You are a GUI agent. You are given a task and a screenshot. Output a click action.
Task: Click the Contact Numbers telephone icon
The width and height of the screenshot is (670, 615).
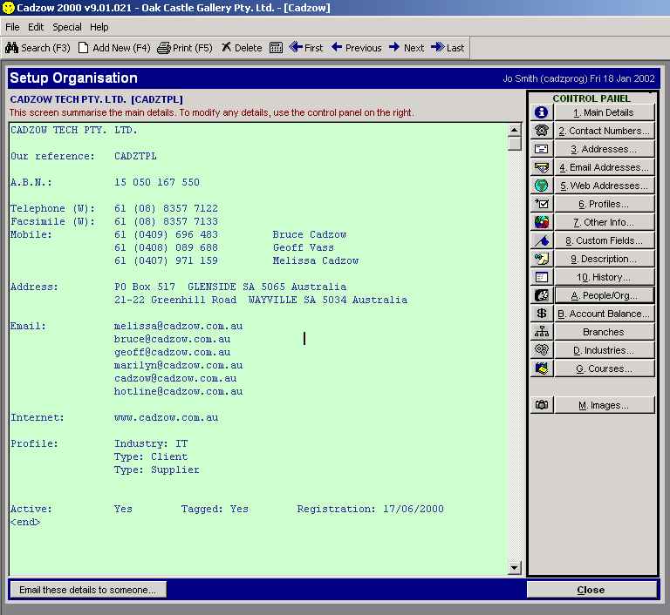542,131
